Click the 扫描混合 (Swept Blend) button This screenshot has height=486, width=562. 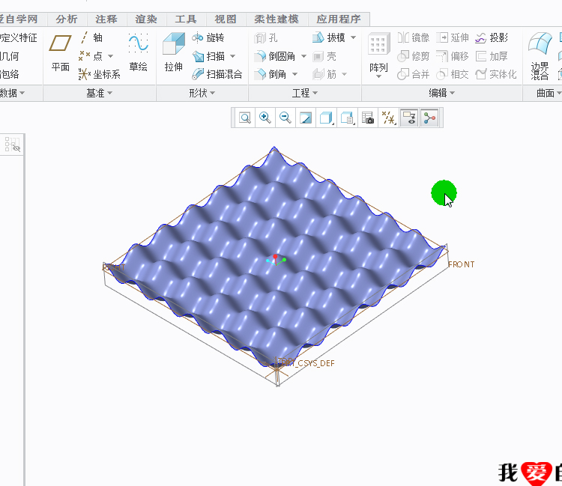(218, 74)
